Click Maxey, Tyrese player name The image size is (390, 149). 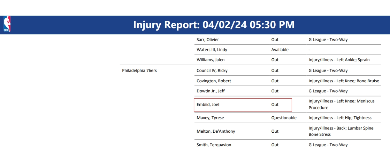pyautogui.click(x=210, y=118)
